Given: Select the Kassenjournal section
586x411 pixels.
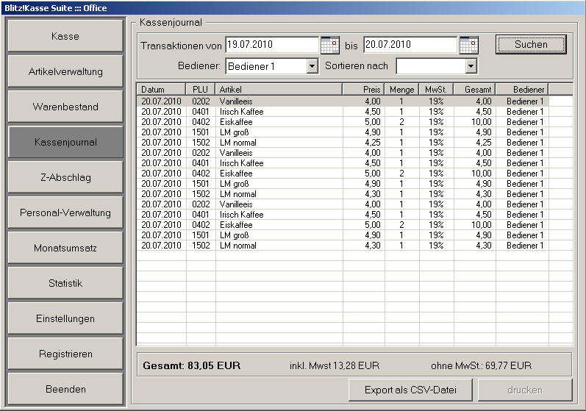Looking at the screenshot, I should click(65, 142).
